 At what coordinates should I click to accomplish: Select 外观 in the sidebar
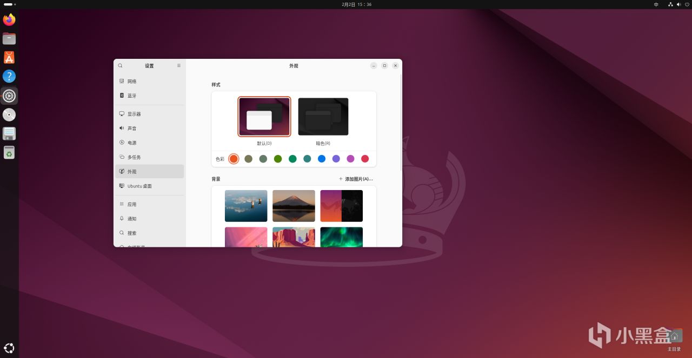pos(150,172)
